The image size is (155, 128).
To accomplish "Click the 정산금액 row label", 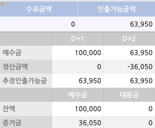I will pyautogui.click(x=15, y=67).
